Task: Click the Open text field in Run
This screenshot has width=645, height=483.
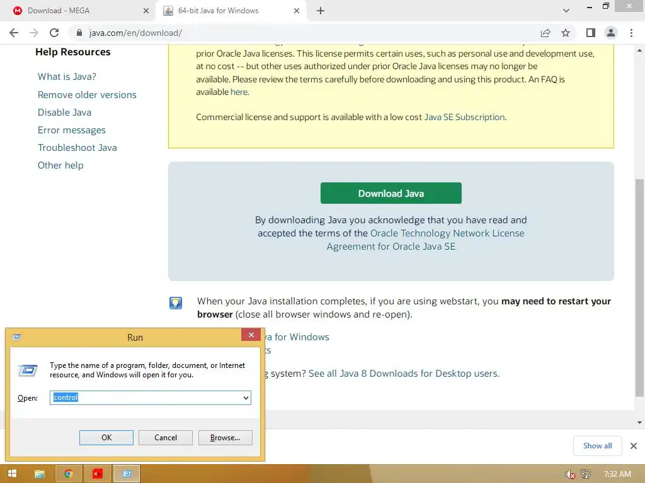Action: [x=146, y=397]
